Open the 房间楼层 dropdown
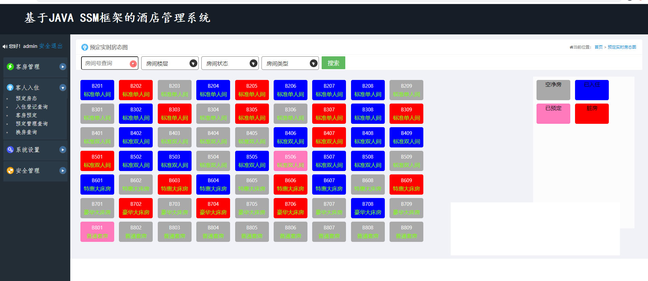Screen dimensions: 648x281 (170, 63)
